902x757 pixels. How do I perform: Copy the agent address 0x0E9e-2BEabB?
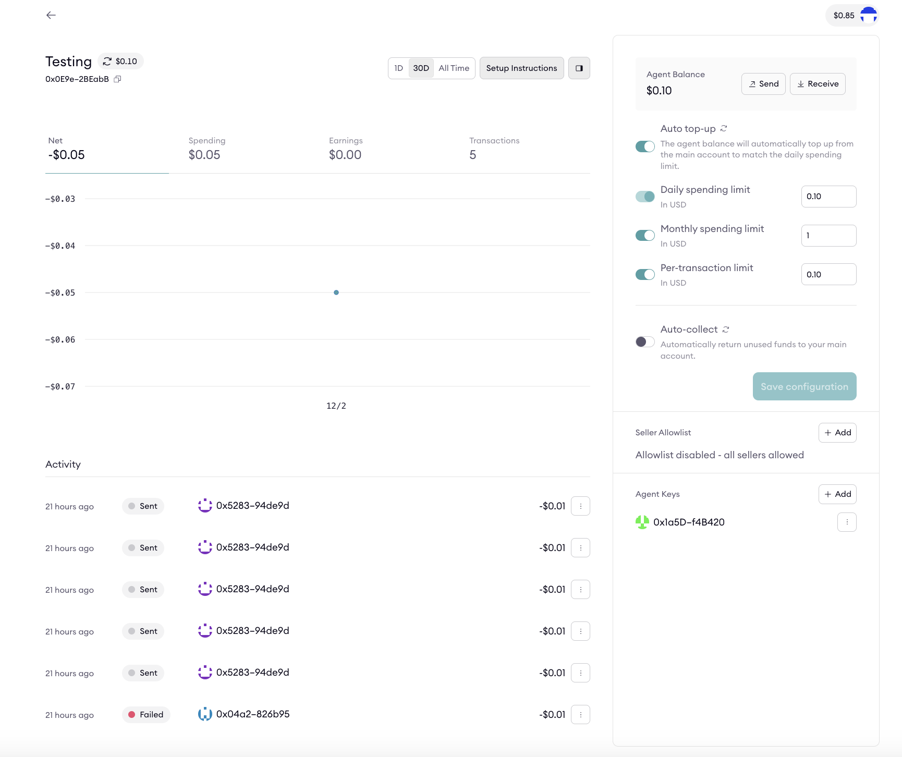click(x=117, y=79)
